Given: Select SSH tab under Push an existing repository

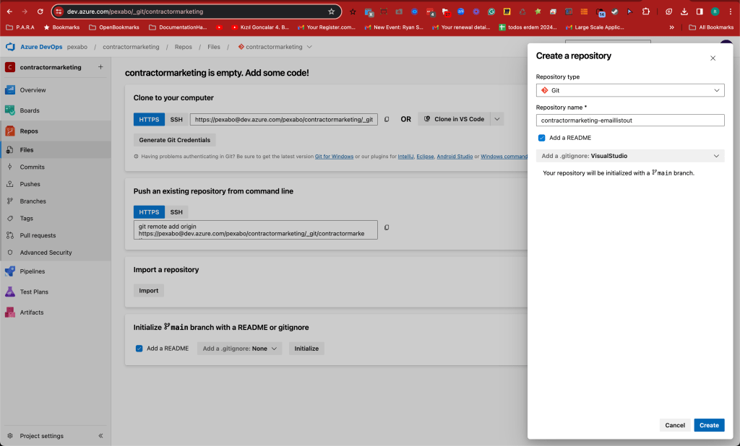Looking at the screenshot, I should (176, 212).
